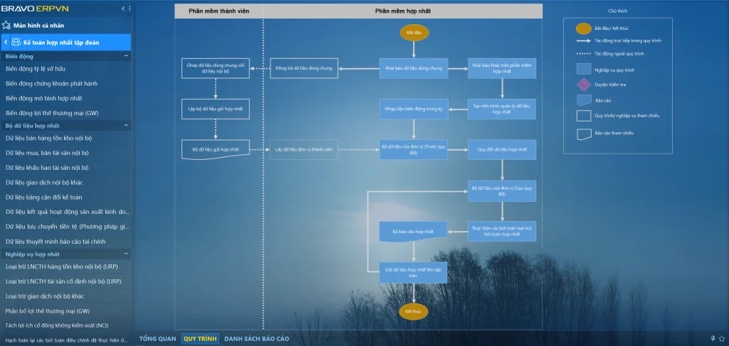Pin the panel with the bottom-right pin icon
Viewport: 729px width, 346px height.
[x=713, y=338]
